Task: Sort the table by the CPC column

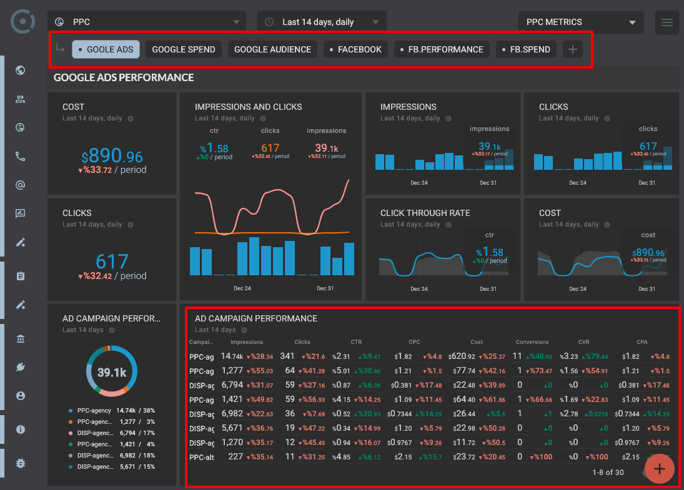Action: coord(414,342)
